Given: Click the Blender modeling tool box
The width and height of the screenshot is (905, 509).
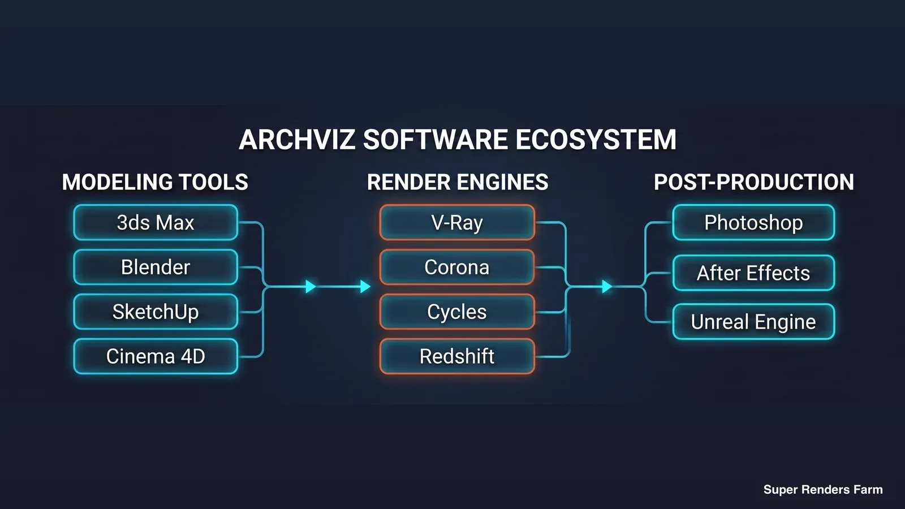Looking at the screenshot, I should click(x=156, y=267).
